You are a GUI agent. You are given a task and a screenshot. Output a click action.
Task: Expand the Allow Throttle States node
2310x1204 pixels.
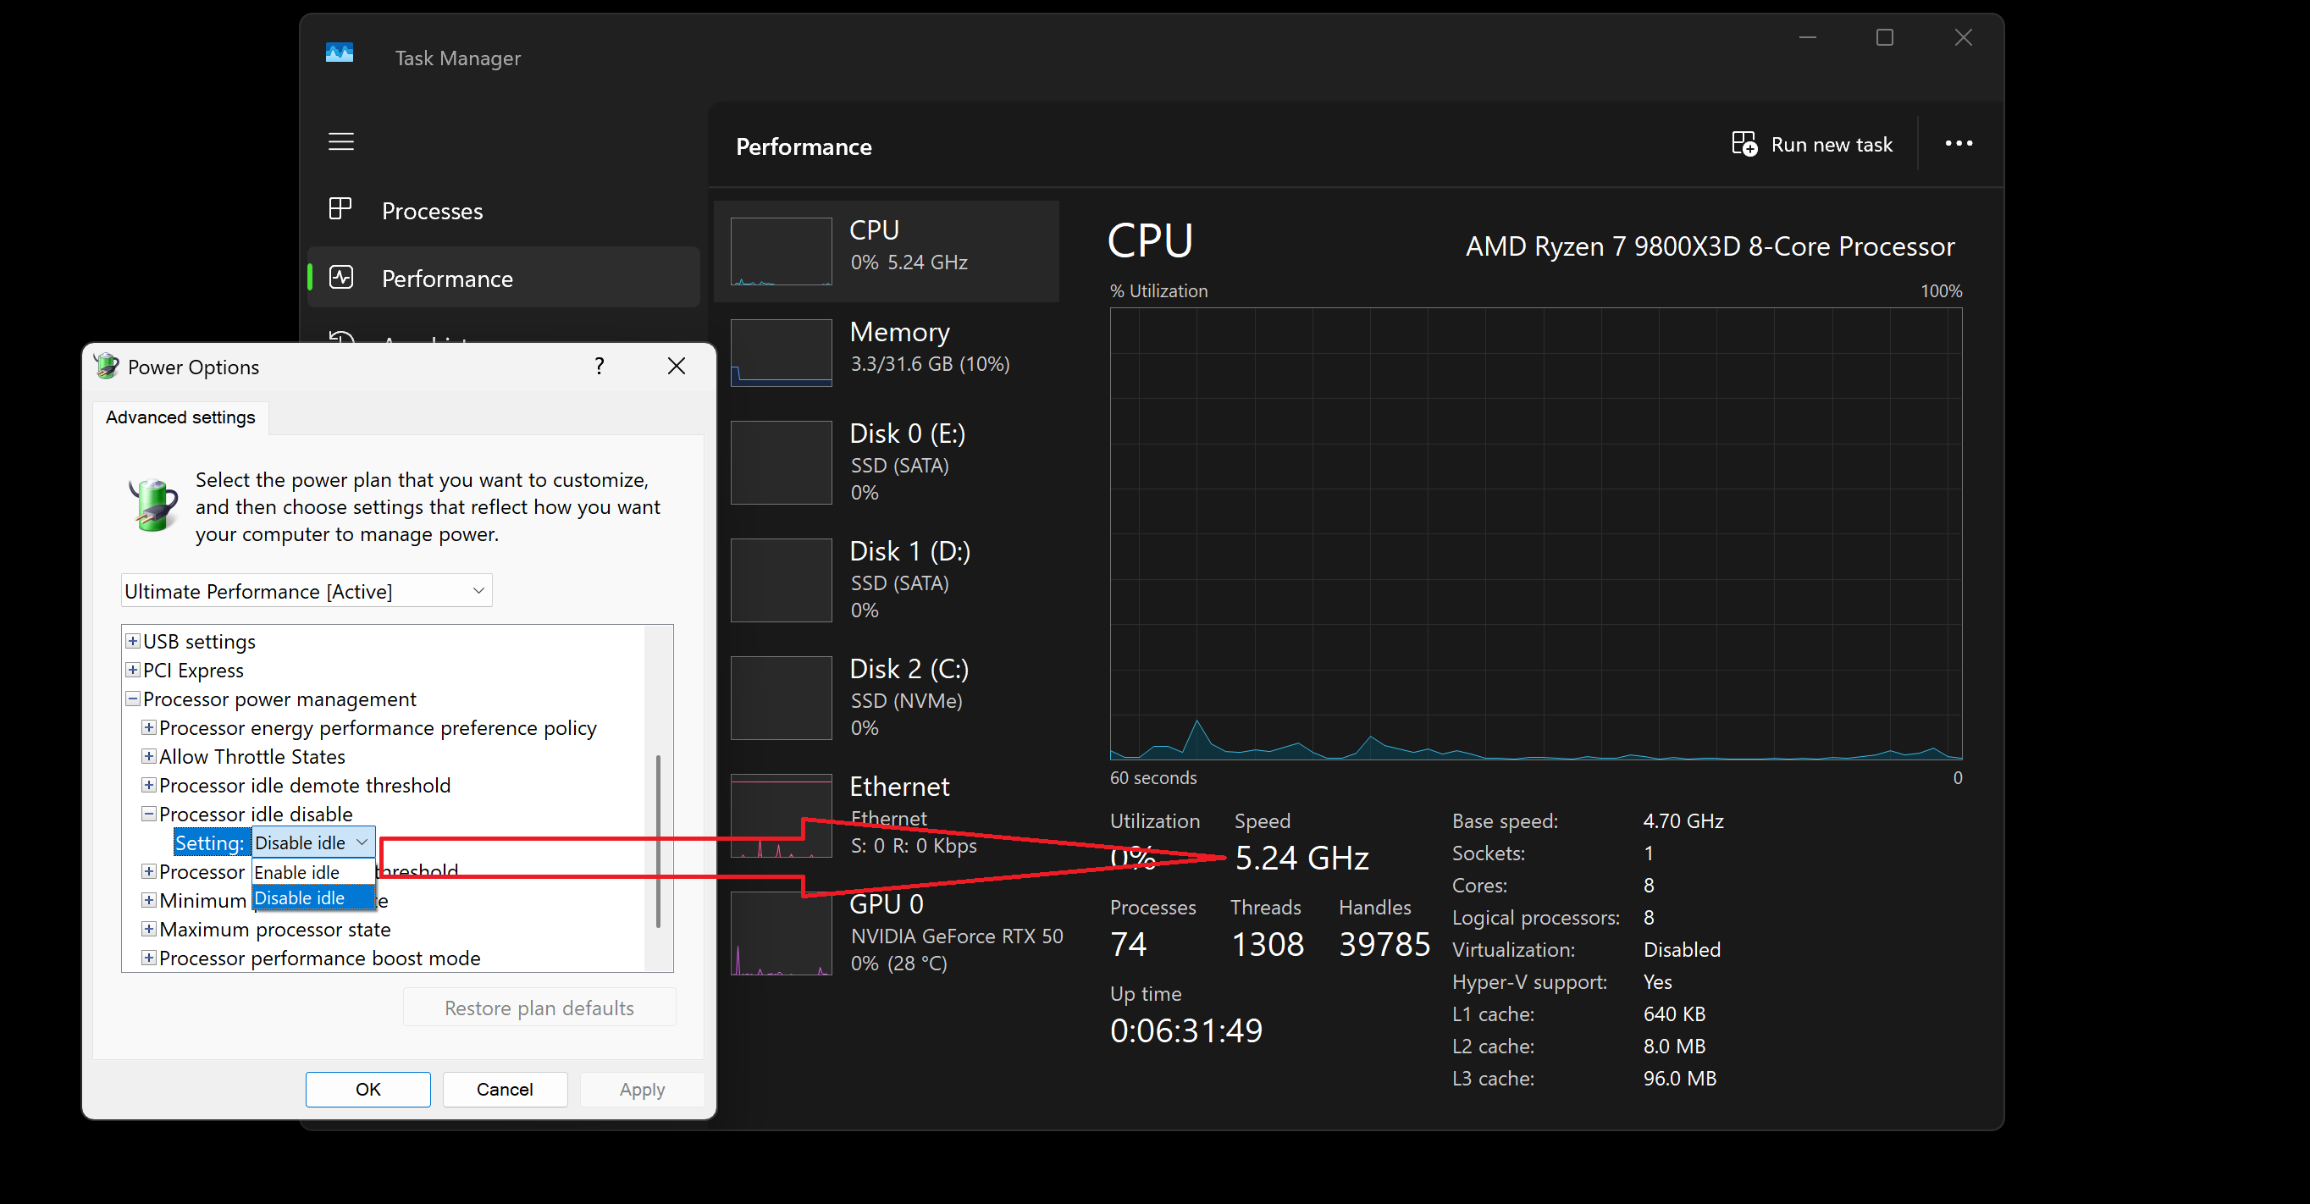pos(149,756)
